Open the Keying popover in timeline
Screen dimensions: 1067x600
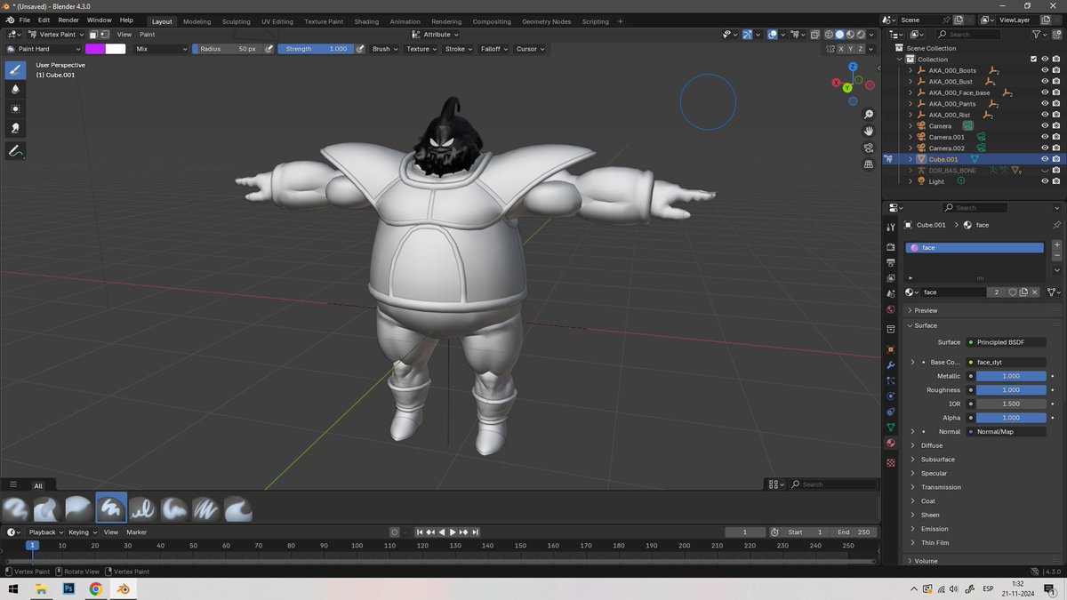click(x=82, y=532)
